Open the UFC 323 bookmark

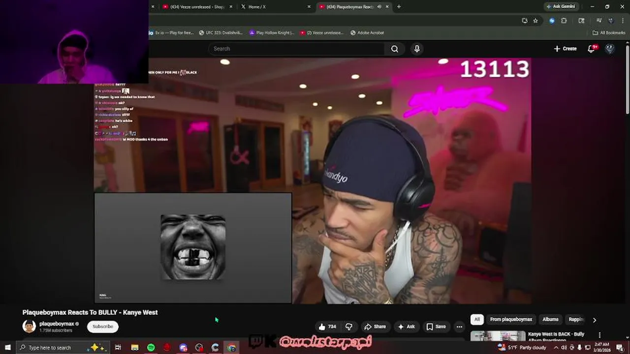click(220, 32)
